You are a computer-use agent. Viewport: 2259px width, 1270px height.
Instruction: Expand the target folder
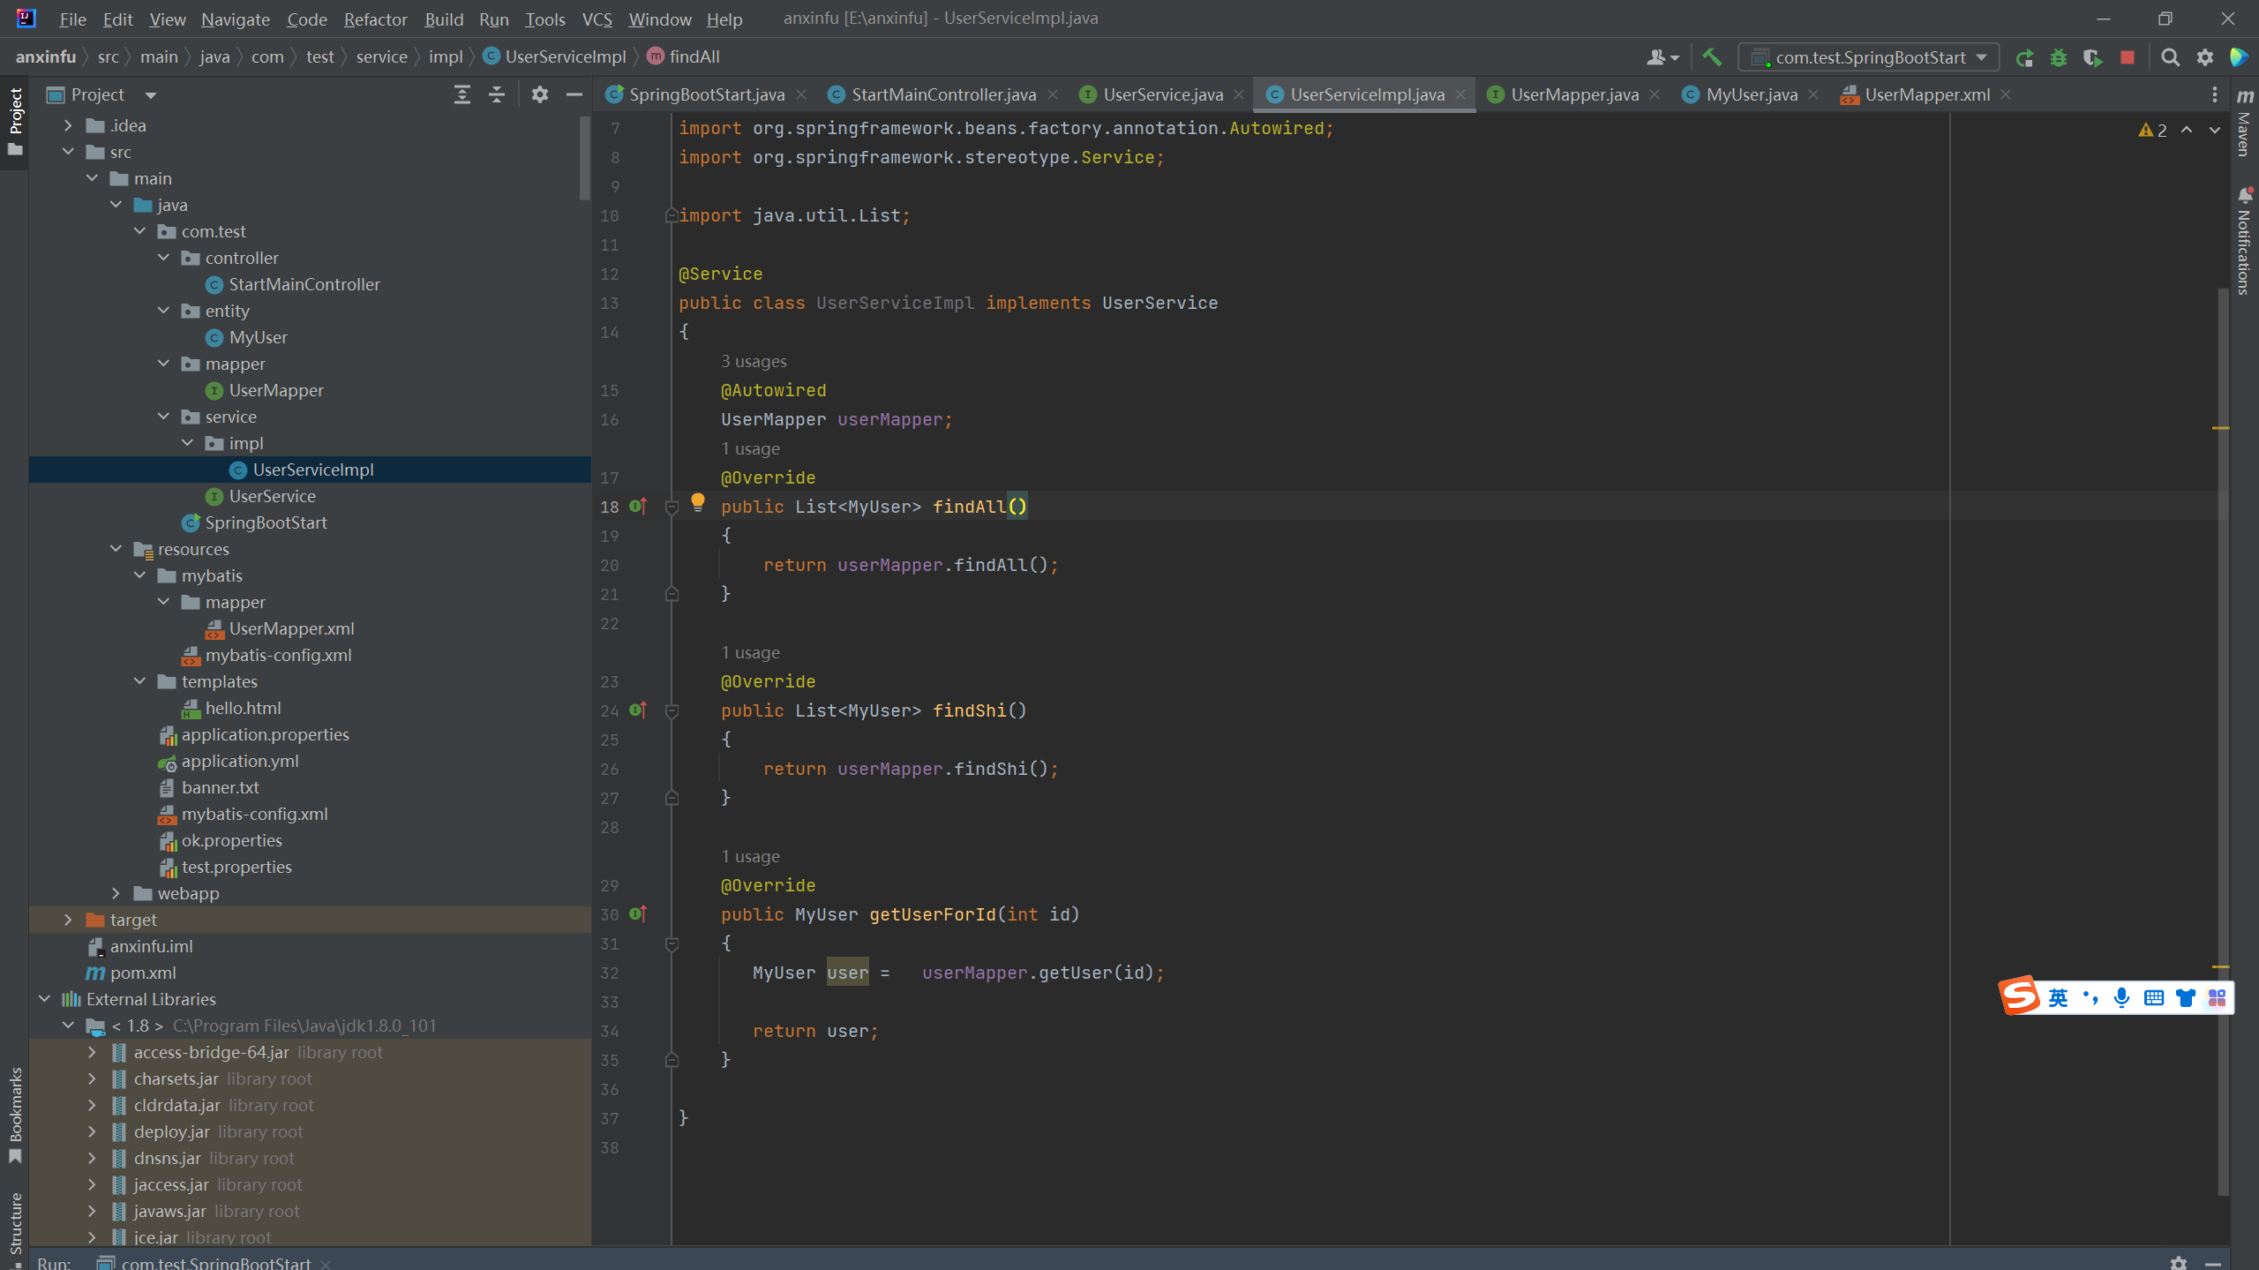coord(68,920)
